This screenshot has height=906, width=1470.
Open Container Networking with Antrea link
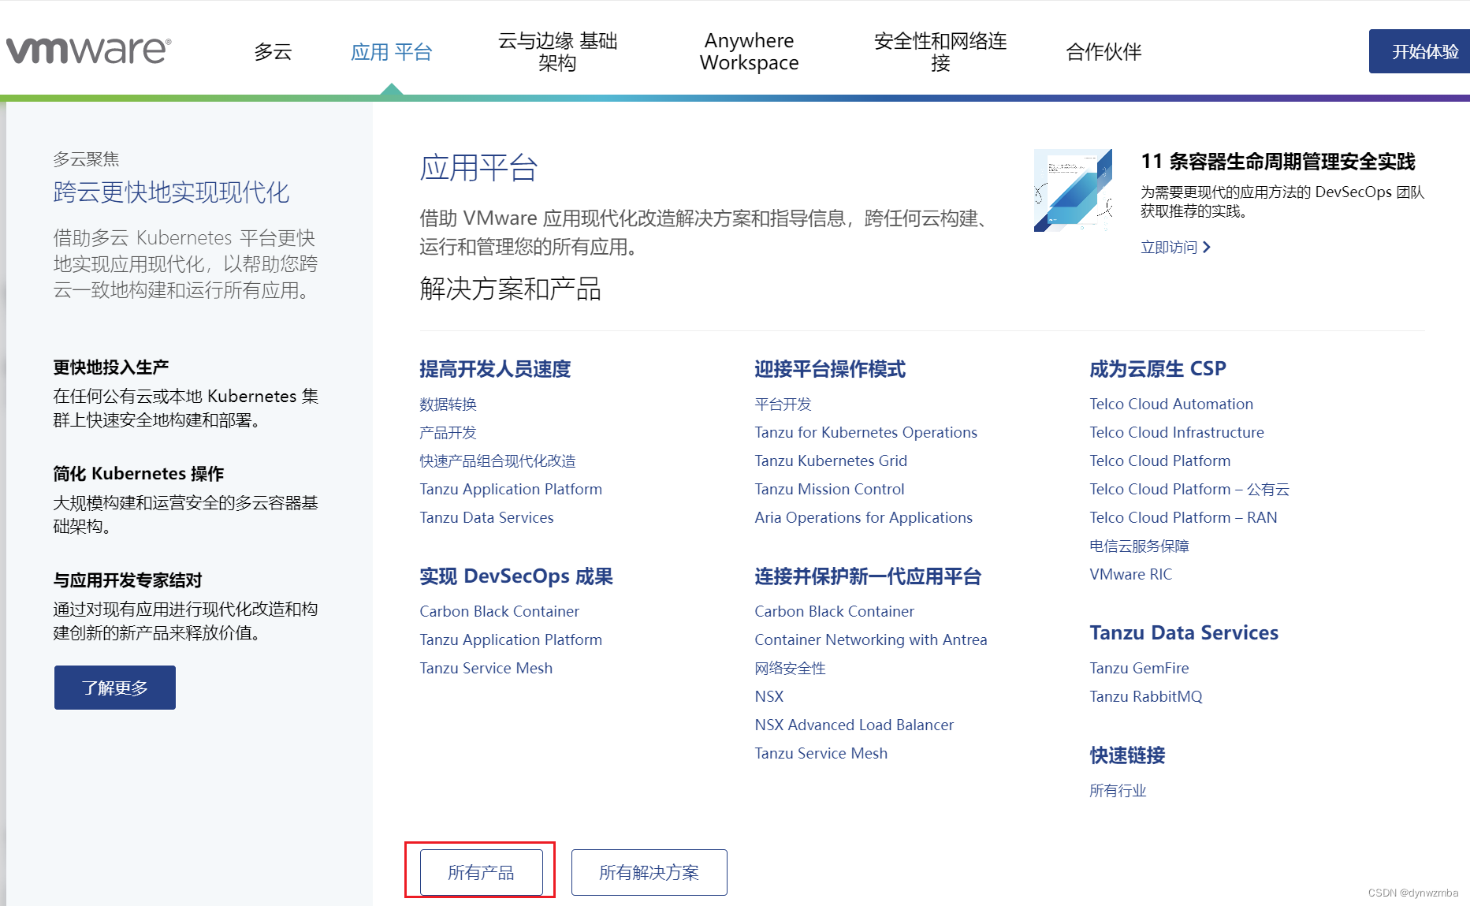click(870, 640)
